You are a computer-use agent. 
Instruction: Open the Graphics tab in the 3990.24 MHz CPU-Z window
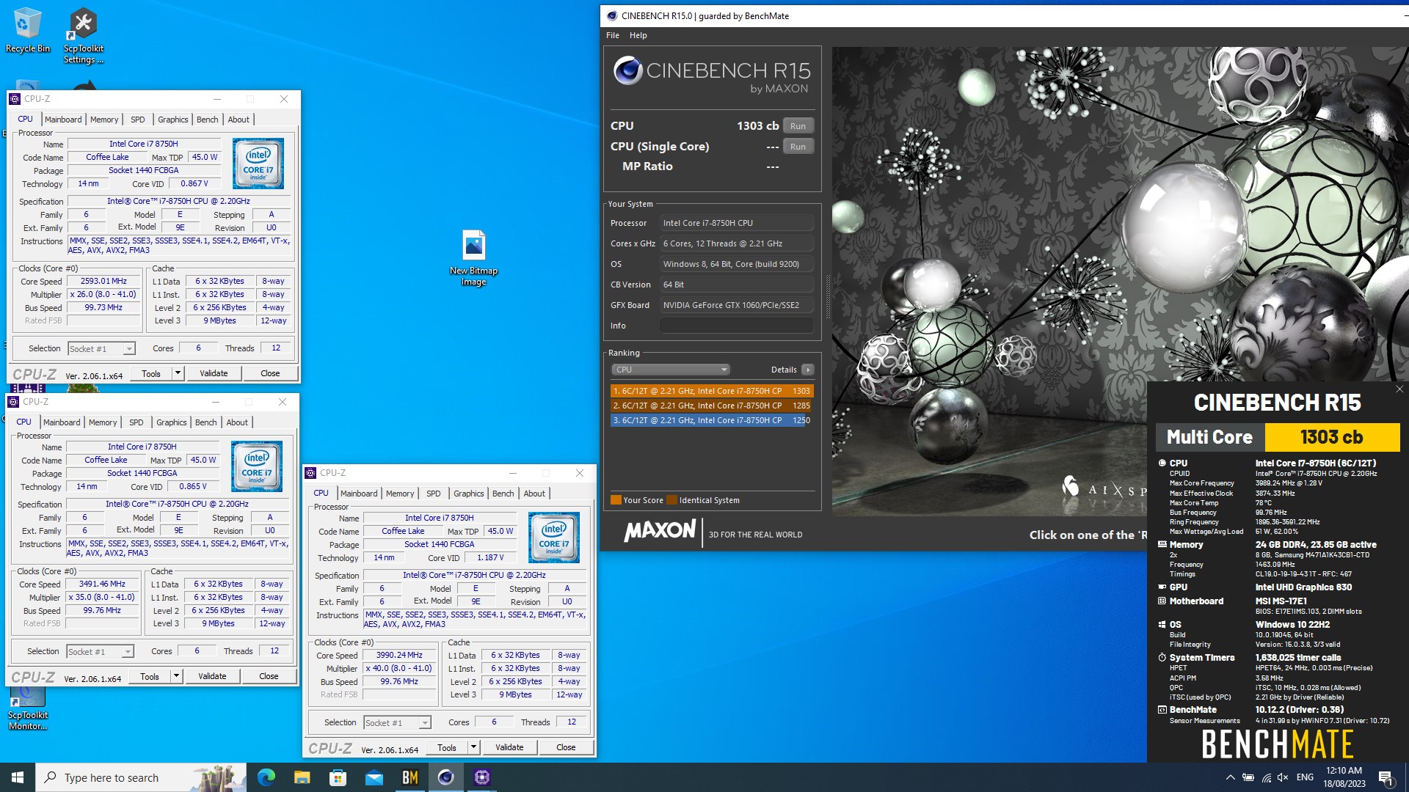click(468, 494)
